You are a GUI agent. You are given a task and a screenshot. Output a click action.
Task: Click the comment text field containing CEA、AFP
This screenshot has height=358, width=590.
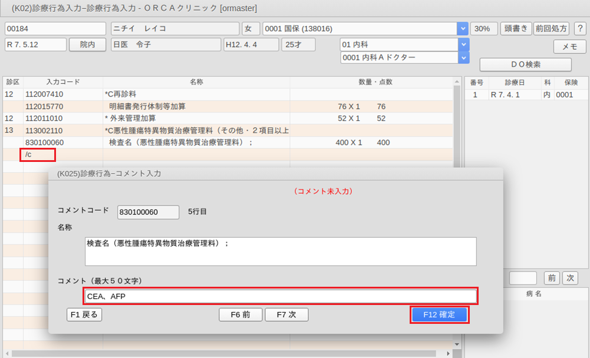pyautogui.click(x=281, y=296)
